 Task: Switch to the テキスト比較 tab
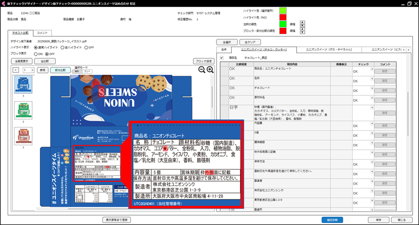pyautogui.click(x=20, y=33)
